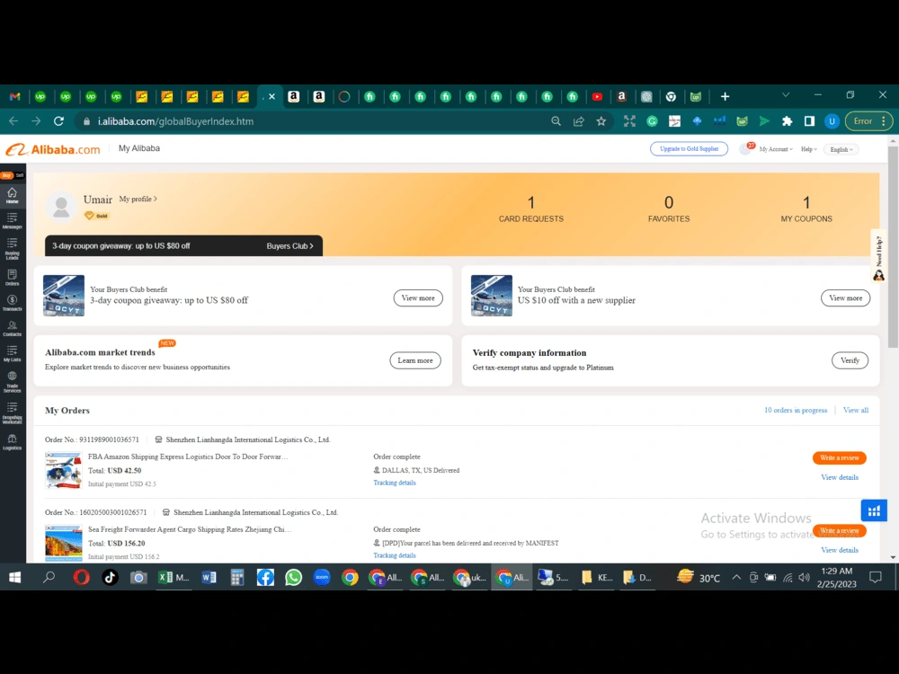Expand the Help dropdown

pos(808,149)
